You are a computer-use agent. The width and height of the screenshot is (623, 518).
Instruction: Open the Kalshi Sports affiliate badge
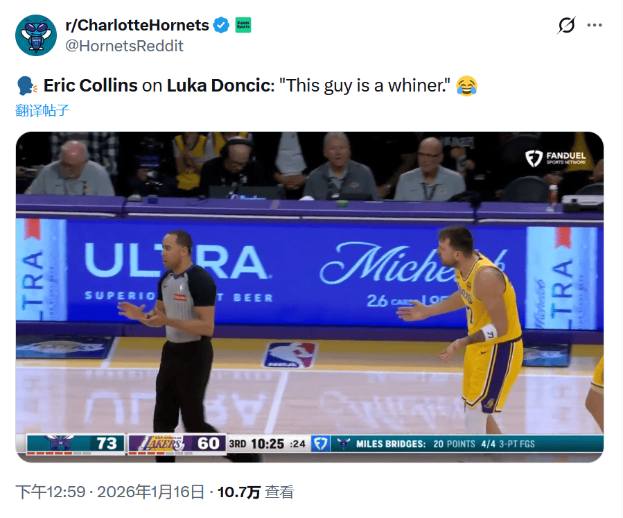pyautogui.click(x=243, y=26)
